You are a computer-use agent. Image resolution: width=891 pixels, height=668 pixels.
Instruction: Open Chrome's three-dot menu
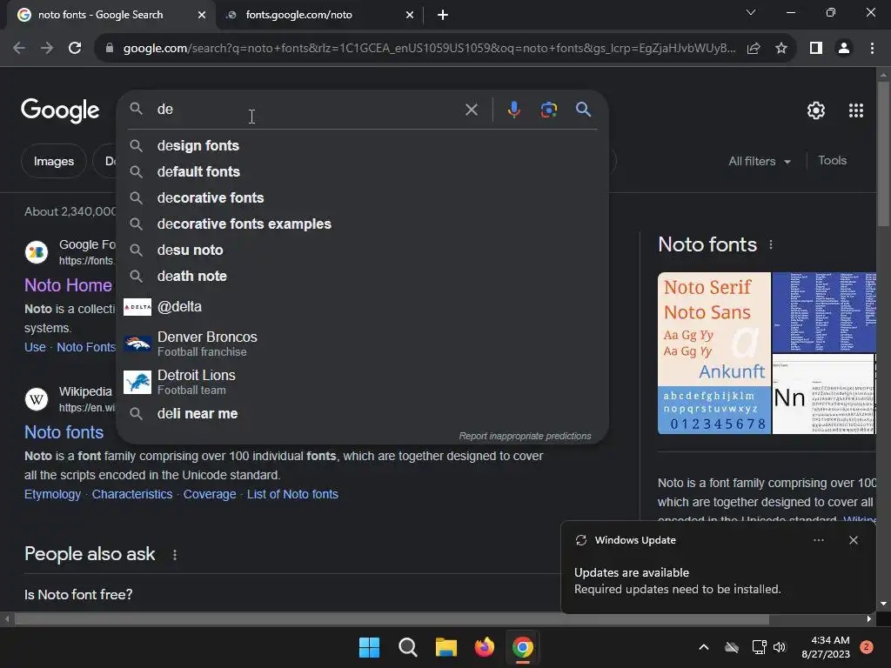pos(872,49)
